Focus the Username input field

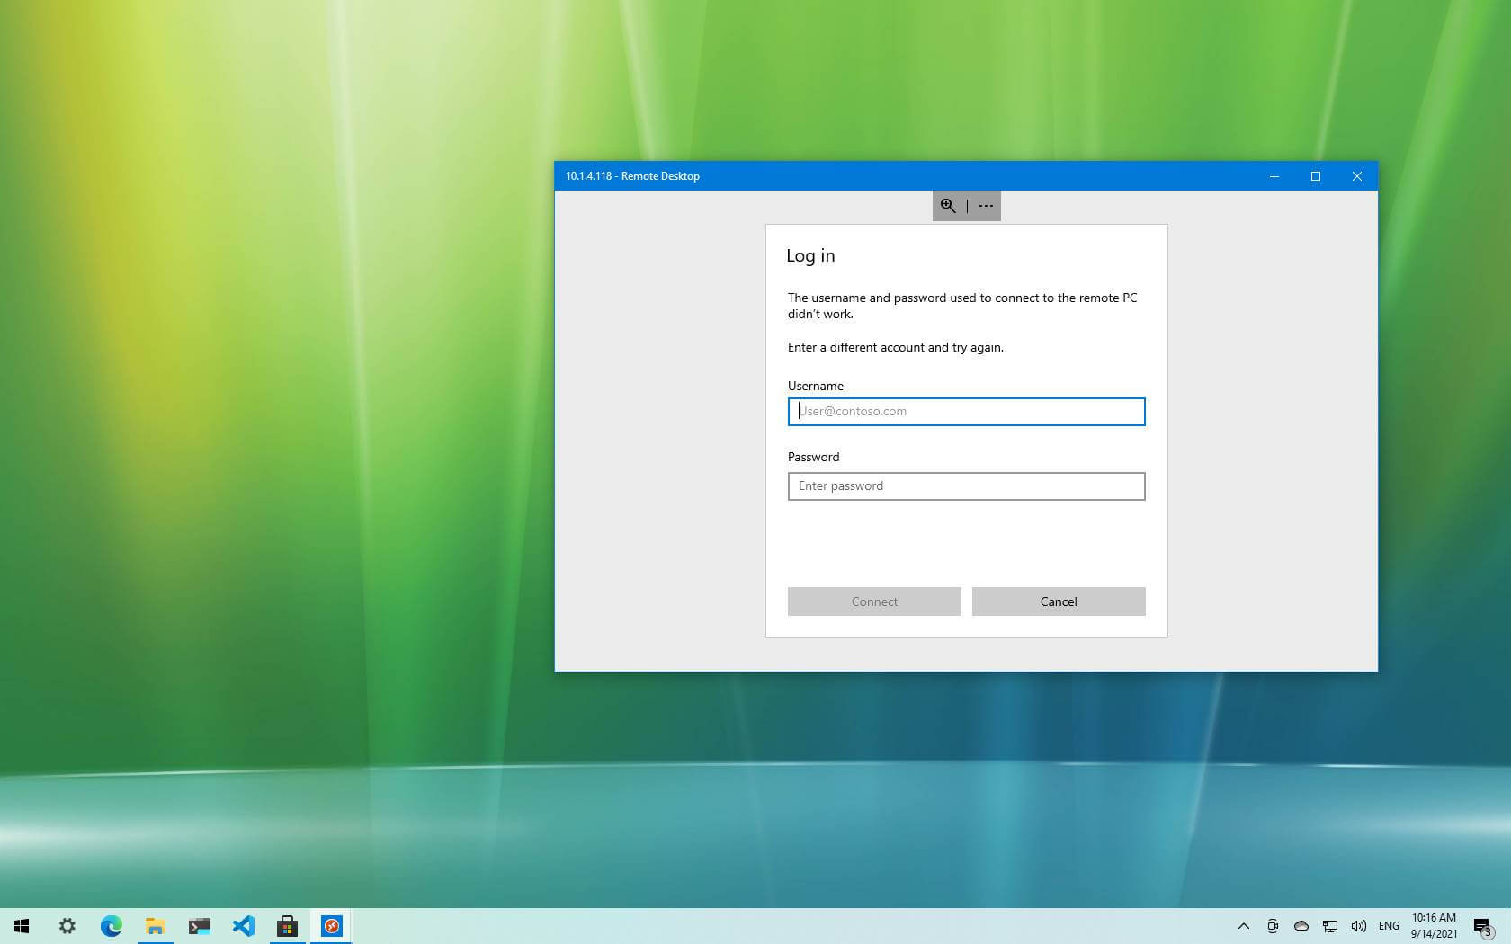click(966, 412)
